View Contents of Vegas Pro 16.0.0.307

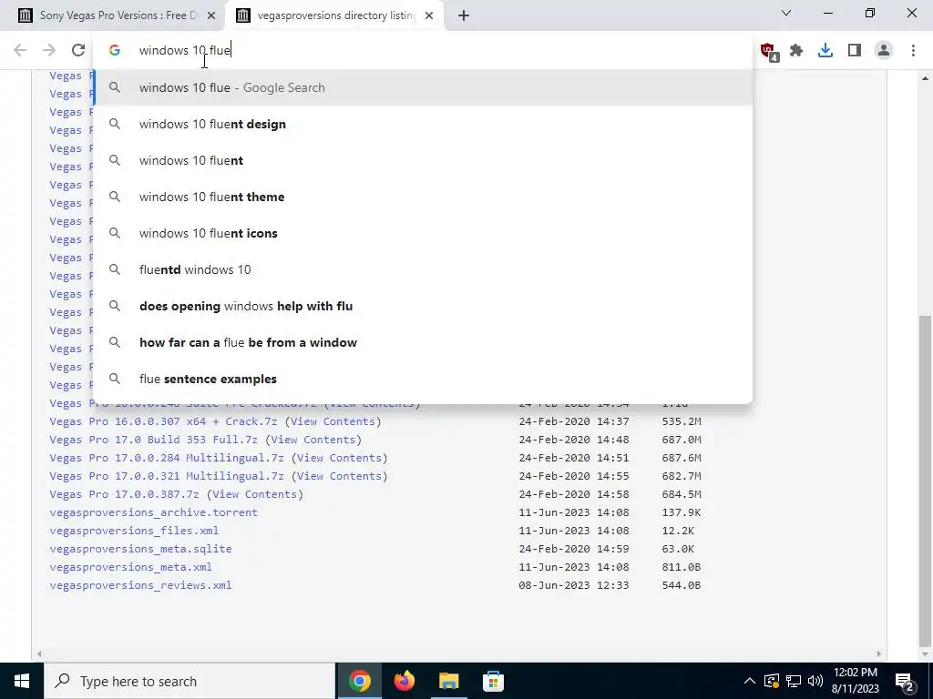coord(333,421)
